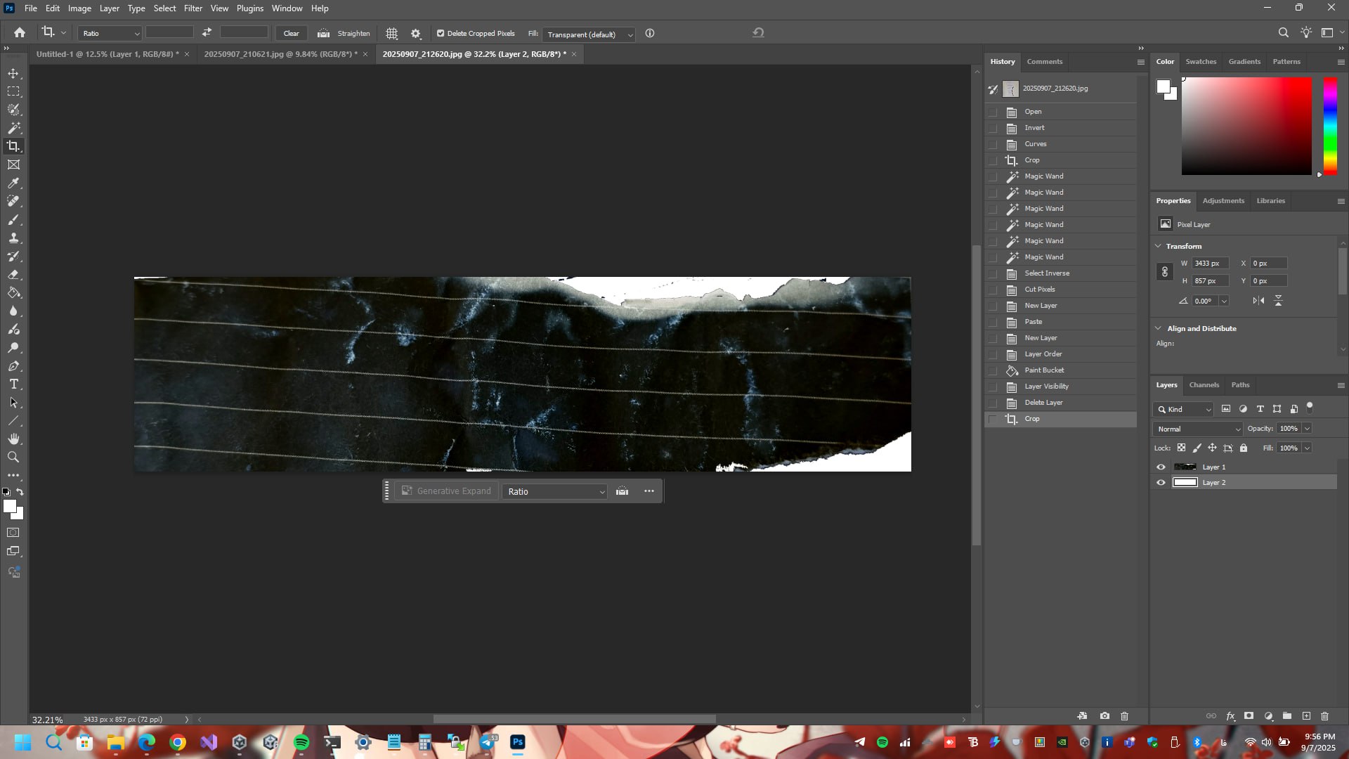Click the crop overlay grid icon

click(x=391, y=34)
